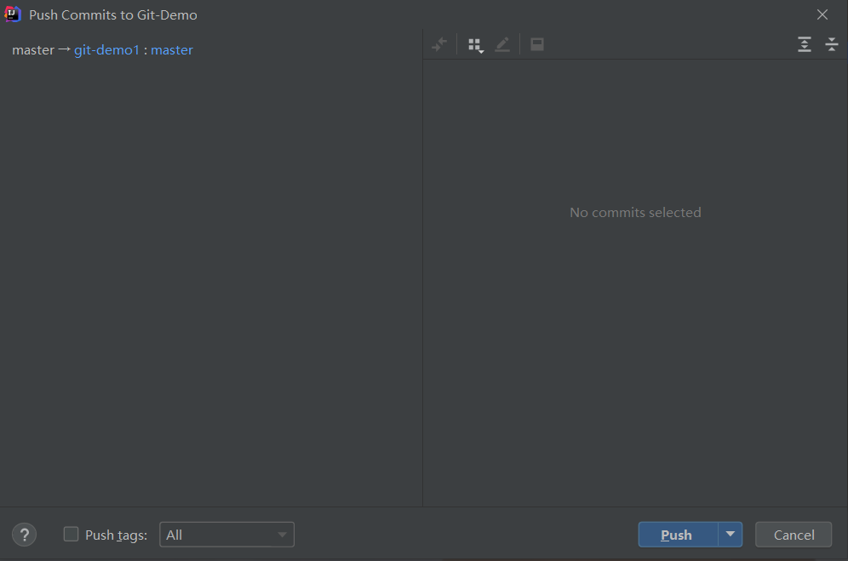
Task: Enable the Push tags checkbox
Action: click(x=71, y=535)
